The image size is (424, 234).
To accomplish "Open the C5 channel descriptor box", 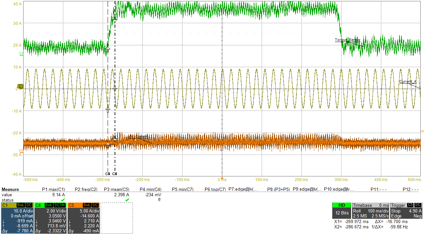I will click(x=83, y=218).
